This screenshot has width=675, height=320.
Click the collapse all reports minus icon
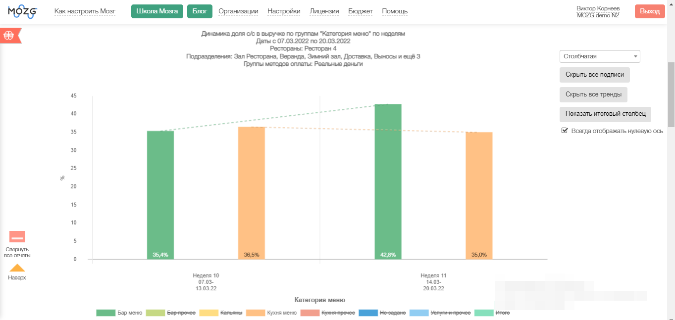pos(17,237)
